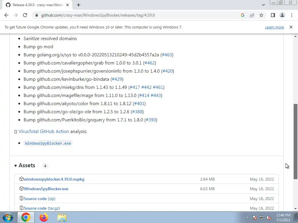
Task: Open the VirusTotal GitHub Action link
Action: 44,132
